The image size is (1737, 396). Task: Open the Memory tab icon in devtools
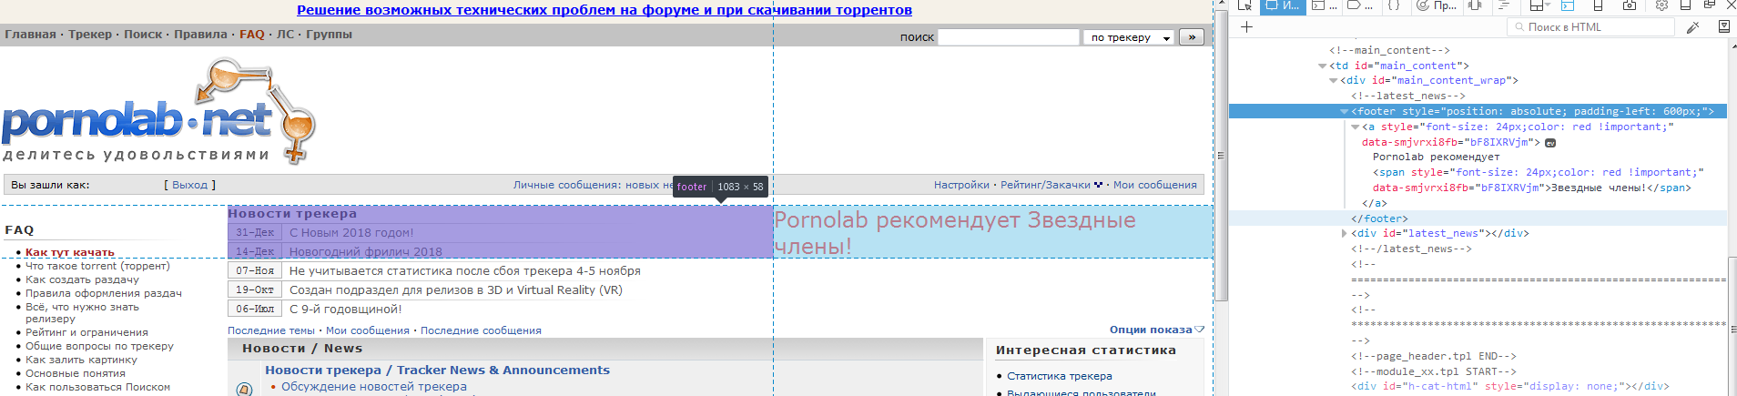click(x=1475, y=5)
